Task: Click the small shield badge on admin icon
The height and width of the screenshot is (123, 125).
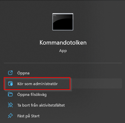Action: (x=12, y=84)
